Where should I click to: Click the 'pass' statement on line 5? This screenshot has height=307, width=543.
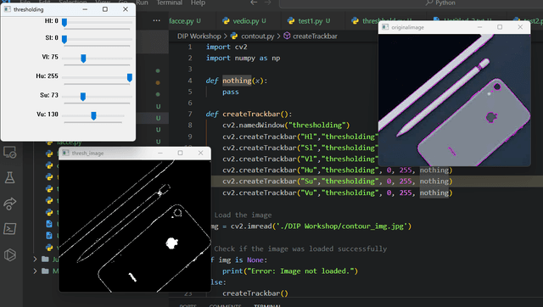pos(231,92)
